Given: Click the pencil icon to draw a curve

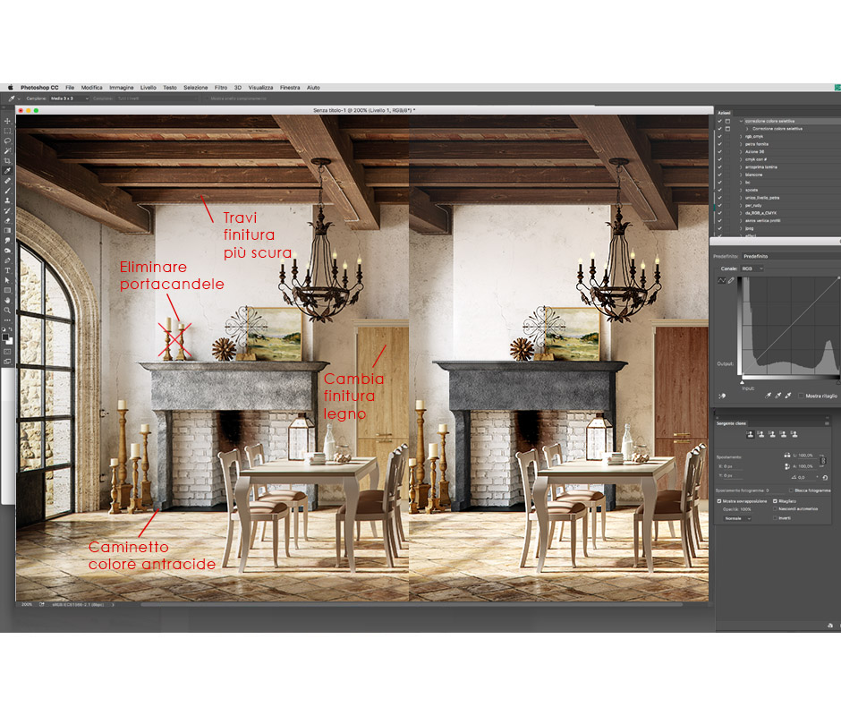Looking at the screenshot, I should (731, 279).
